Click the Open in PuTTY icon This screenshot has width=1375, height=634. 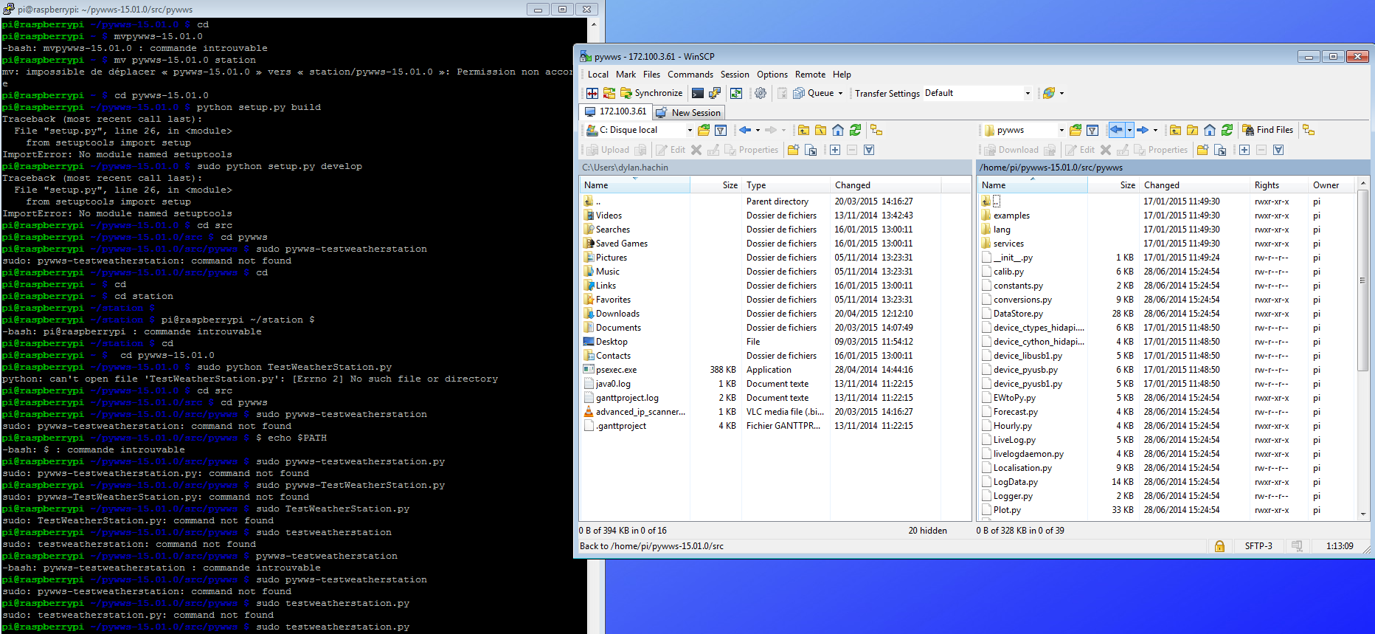point(715,93)
